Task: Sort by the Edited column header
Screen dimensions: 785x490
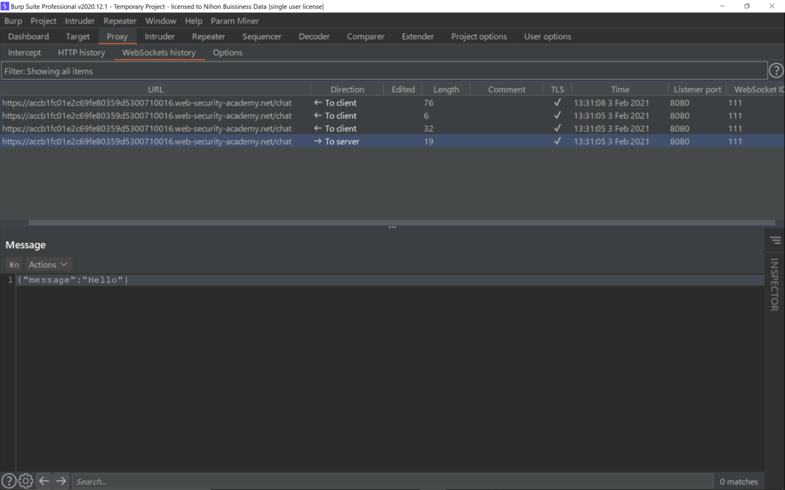Action: (x=403, y=90)
